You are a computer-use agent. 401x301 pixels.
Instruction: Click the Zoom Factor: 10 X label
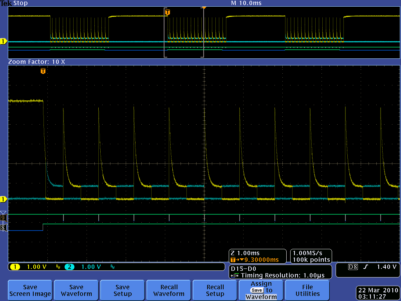tap(36, 62)
